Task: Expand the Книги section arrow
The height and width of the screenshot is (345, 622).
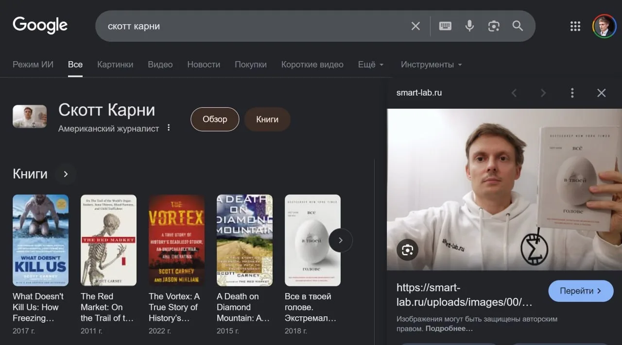Action: click(66, 174)
